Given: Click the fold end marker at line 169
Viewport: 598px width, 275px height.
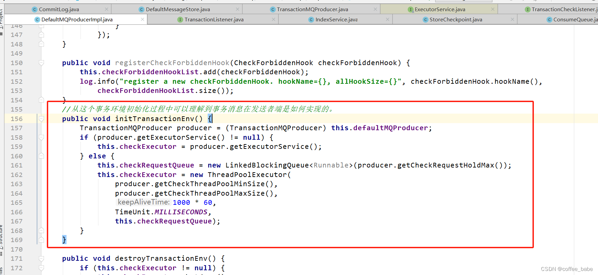Looking at the screenshot, I should point(41,240).
